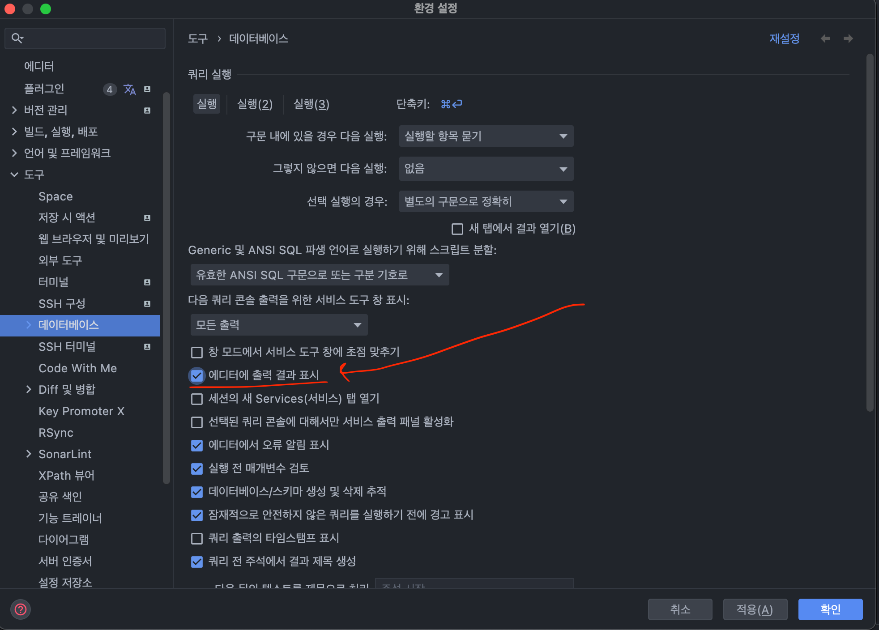Click the forward navigation arrow
The height and width of the screenshot is (630, 879).
pyautogui.click(x=848, y=38)
